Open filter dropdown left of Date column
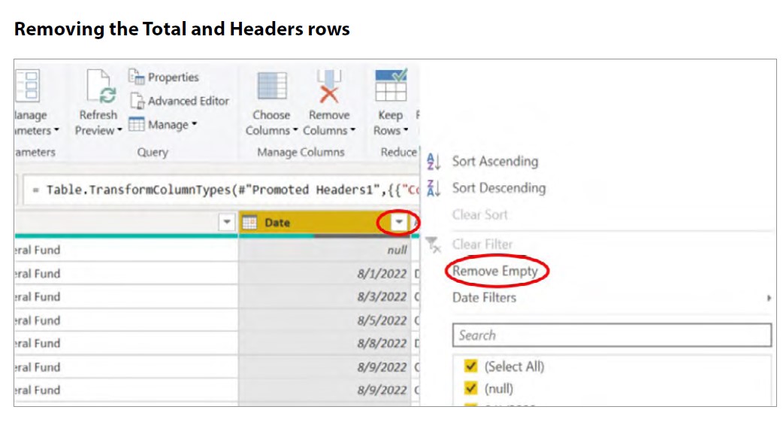The width and height of the screenshot is (783, 431). click(226, 223)
